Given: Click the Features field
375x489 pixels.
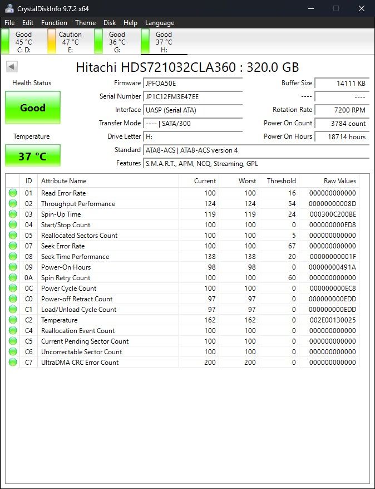Looking at the screenshot, I should coord(256,164).
